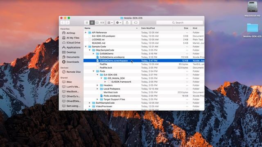The width and height of the screenshot is (262, 147).
Task: Go forward with the Forward arrow
Action: coord(68,23)
